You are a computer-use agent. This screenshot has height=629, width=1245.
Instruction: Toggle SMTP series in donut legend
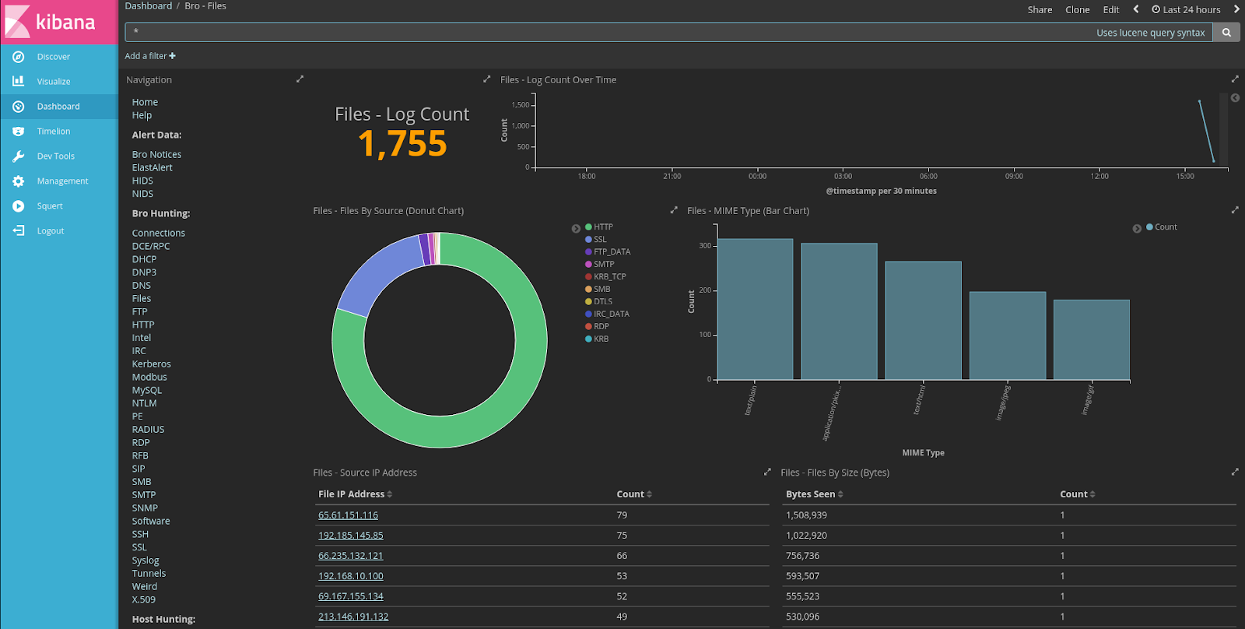click(x=600, y=265)
